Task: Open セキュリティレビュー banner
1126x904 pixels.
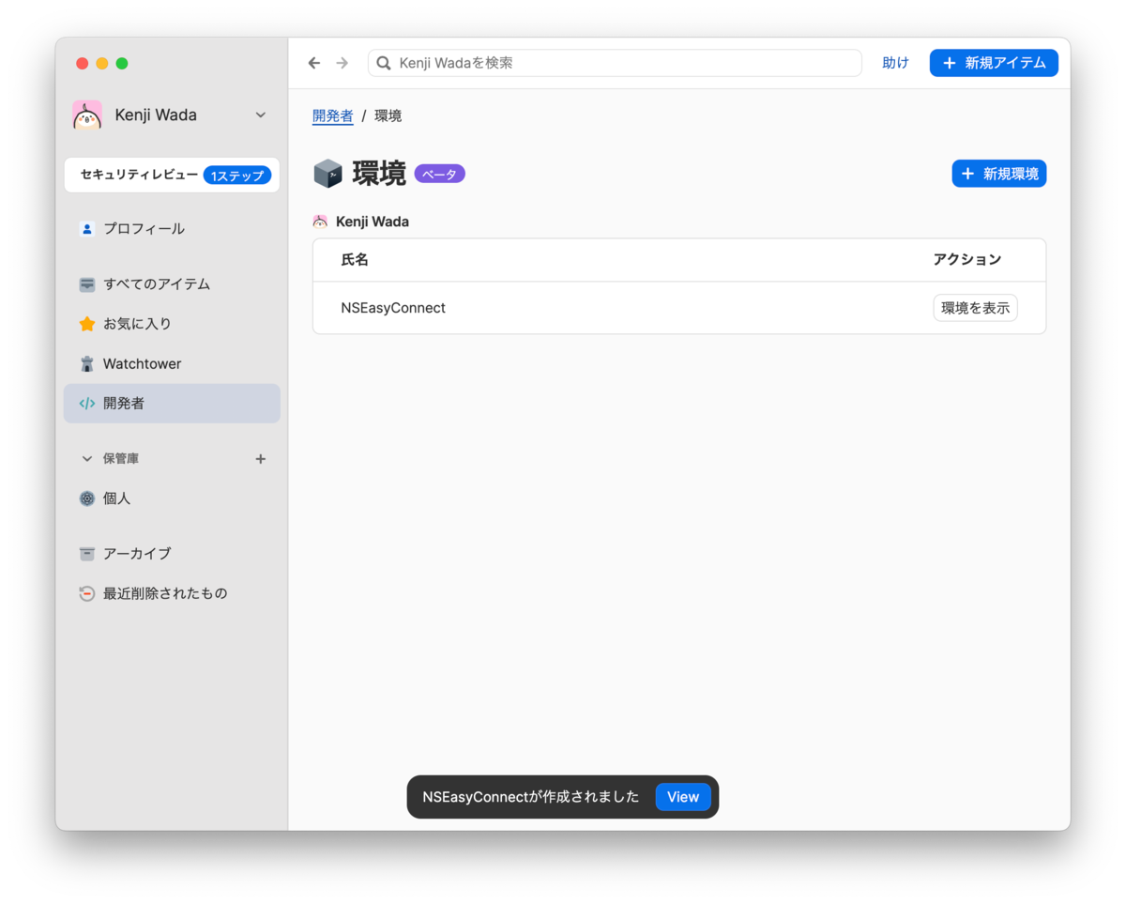Action: point(172,175)
